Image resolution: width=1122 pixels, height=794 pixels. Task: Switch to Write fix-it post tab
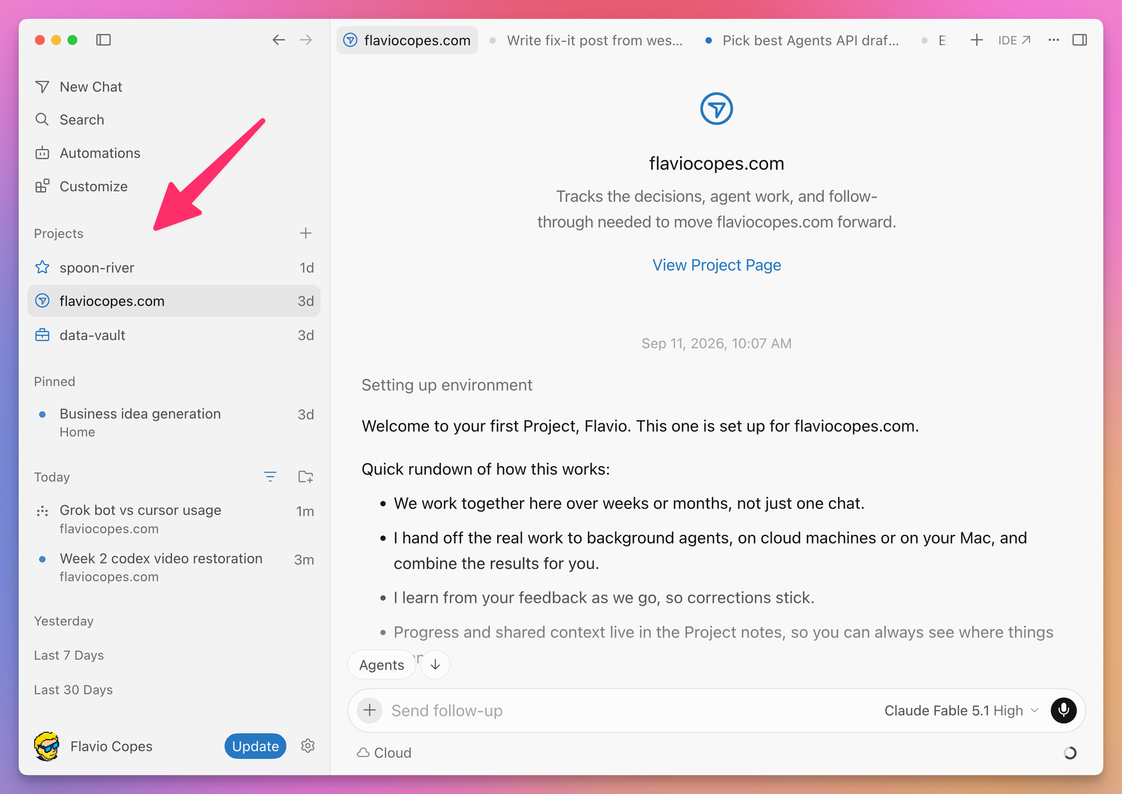click(x=586, y=40)
